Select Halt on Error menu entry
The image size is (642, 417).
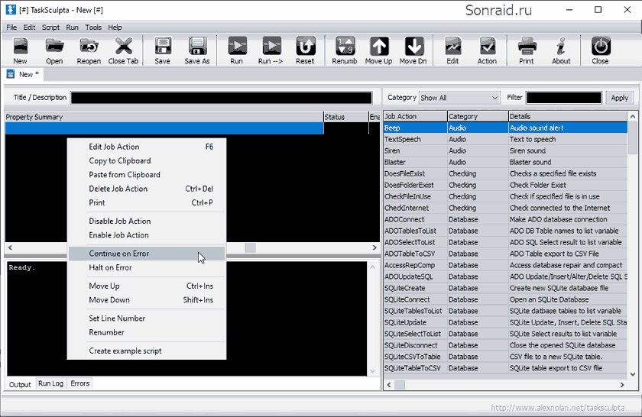click(x=147, y=267)
